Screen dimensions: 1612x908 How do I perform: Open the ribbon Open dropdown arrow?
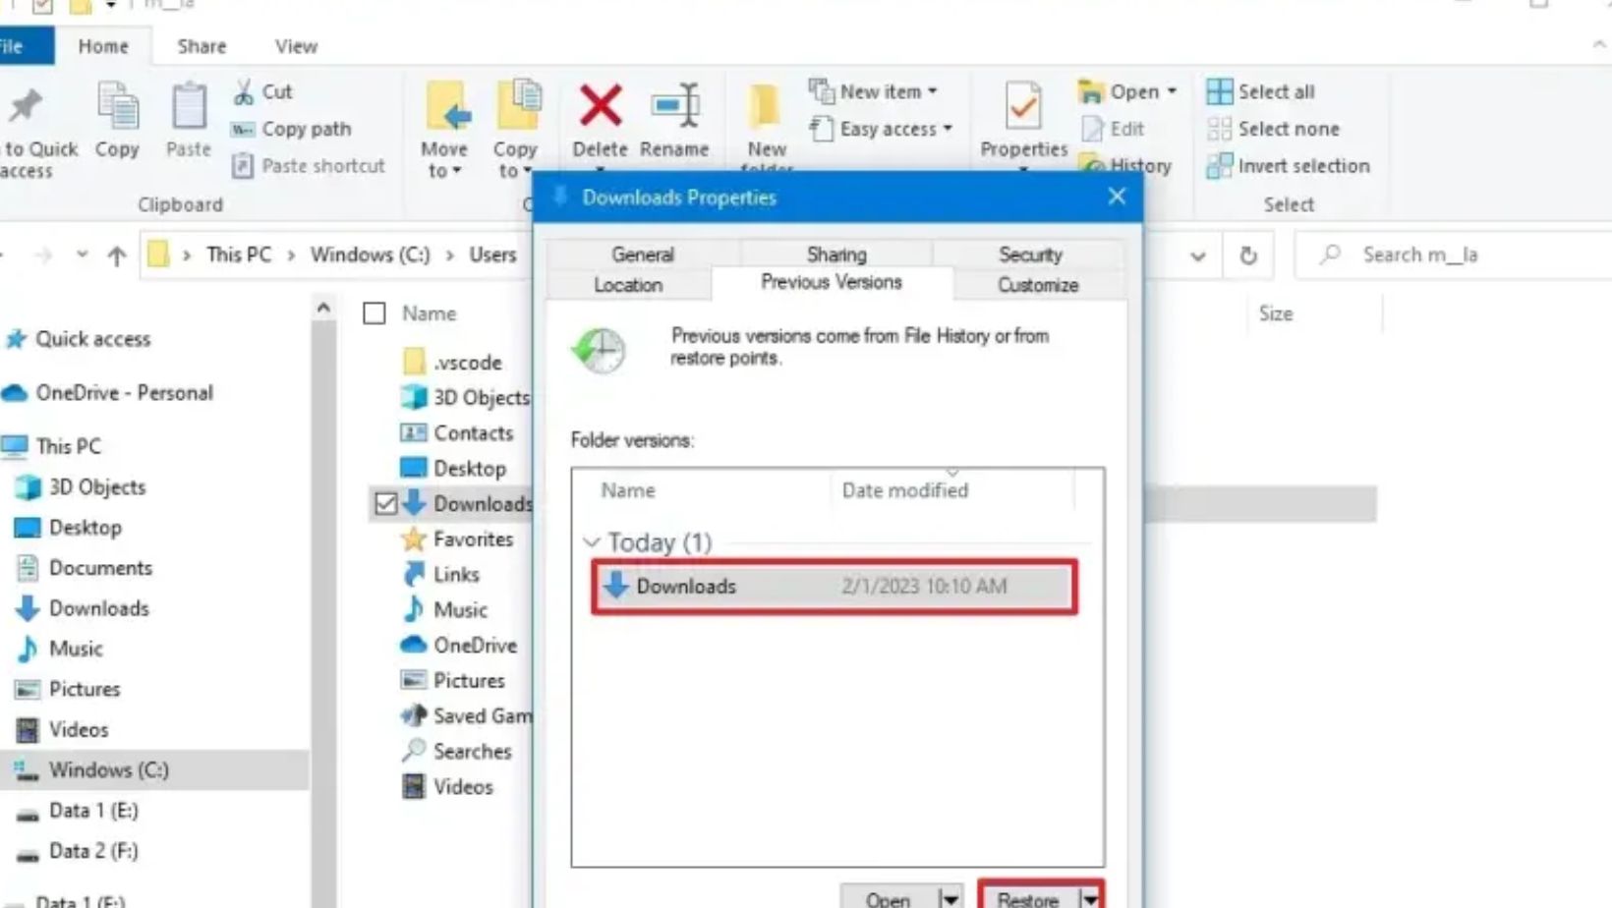click(x=1172, y=91)
